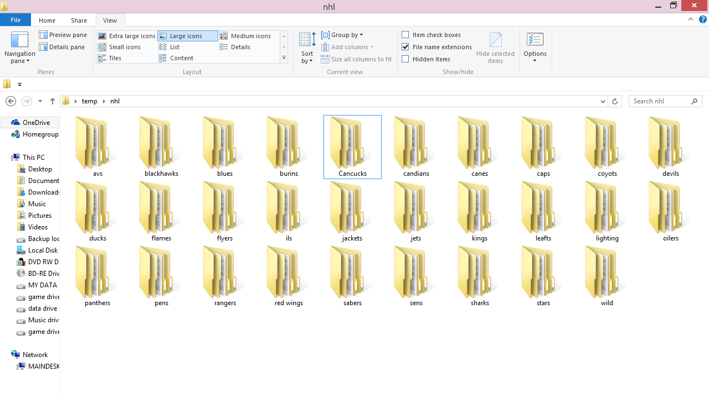Screen dimensions: 709x398
Task: Select the lighting folder
Action: [x=607, y=211]
